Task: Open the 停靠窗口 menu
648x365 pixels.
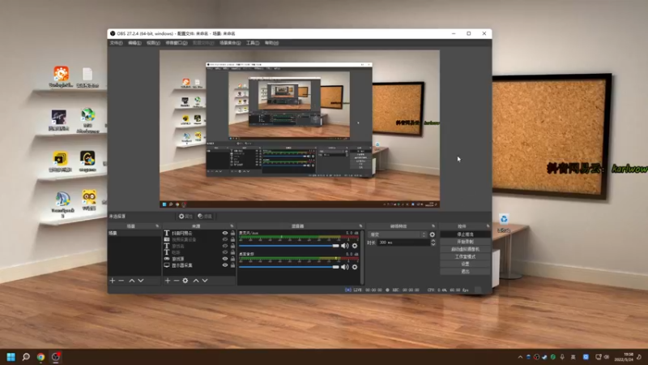Action: tap(177, 43)
